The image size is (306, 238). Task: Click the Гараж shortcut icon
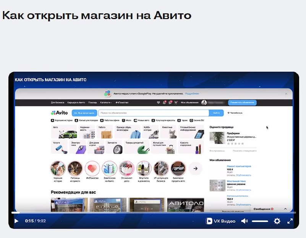click(179, 121)
